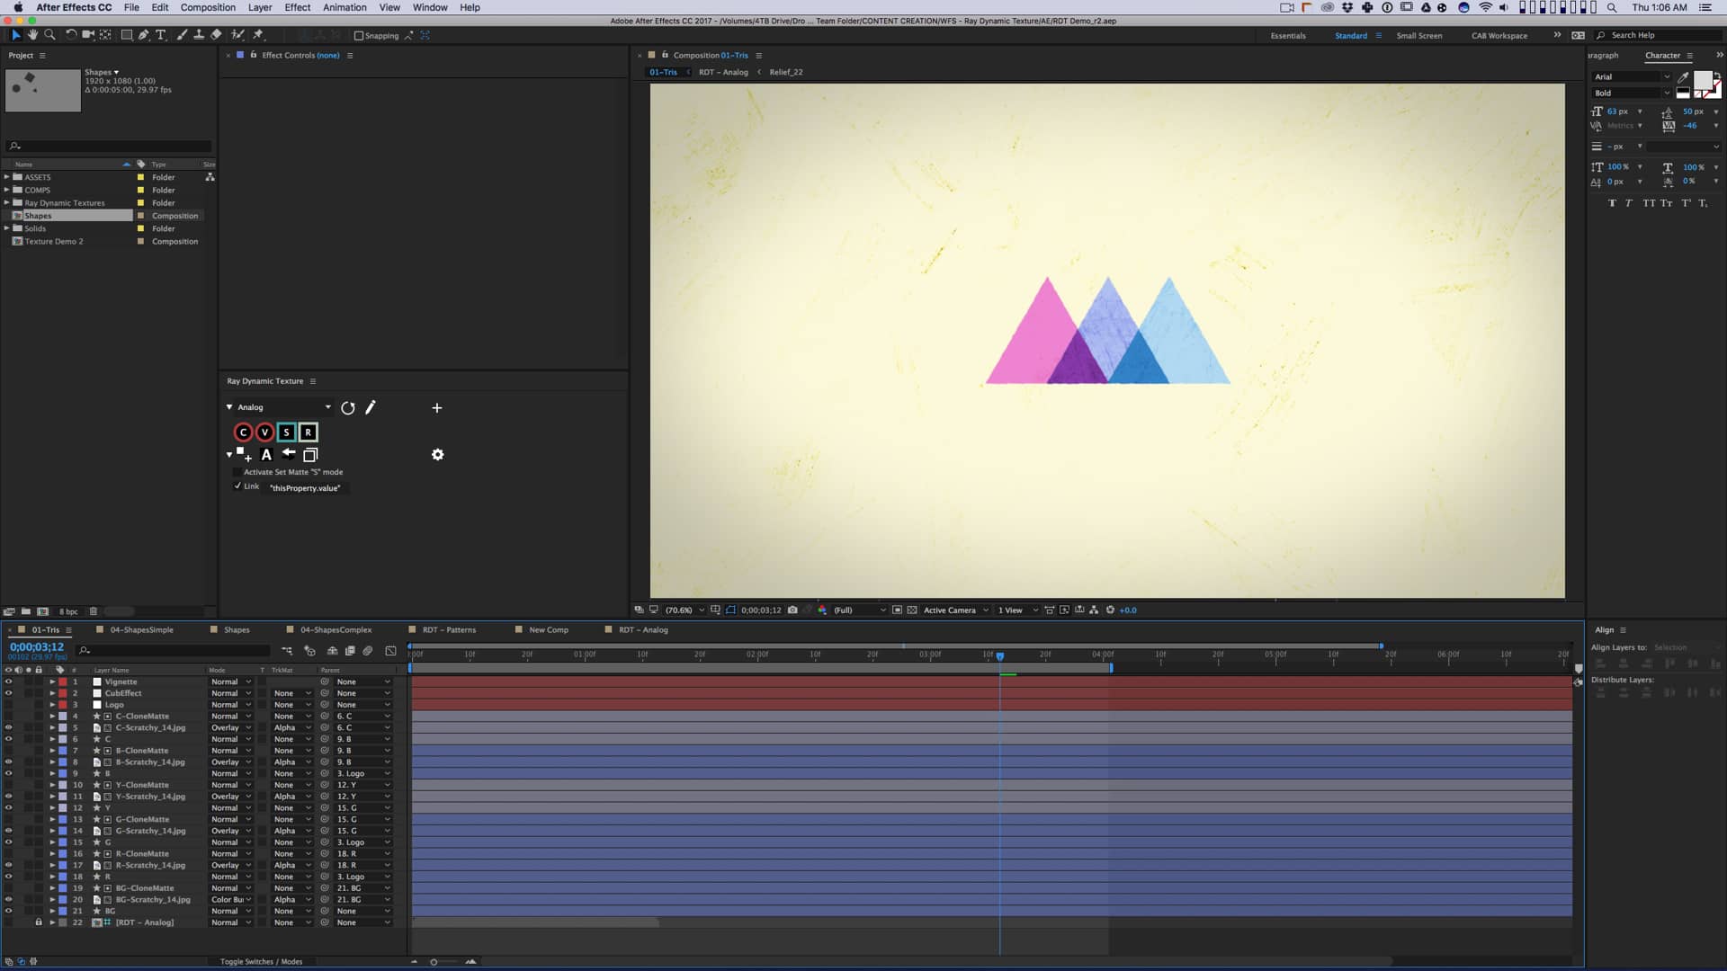1727x971 pixels.
Task: Click the refresh icon in Ray Dynamic Texture
Action: click(348, 408)
